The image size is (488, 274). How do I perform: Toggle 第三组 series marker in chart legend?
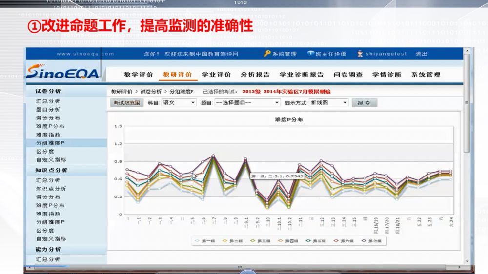point(253,241)
